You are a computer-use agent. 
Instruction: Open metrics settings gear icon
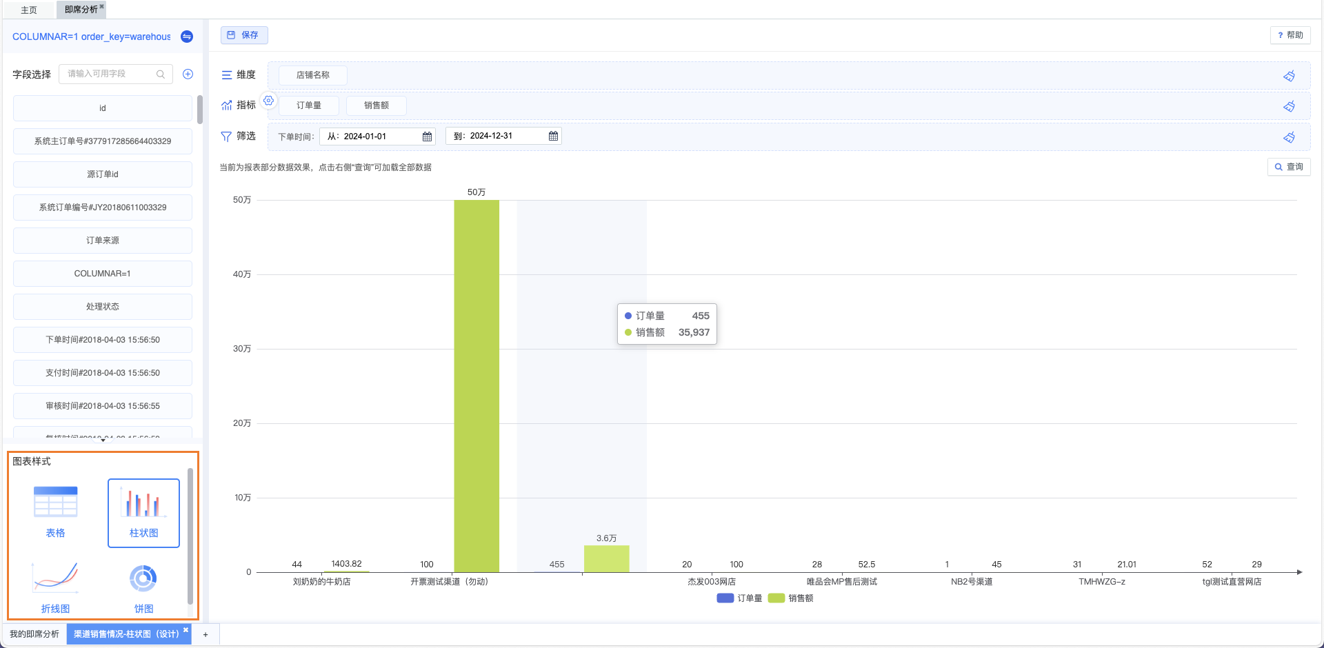(269, 101)
